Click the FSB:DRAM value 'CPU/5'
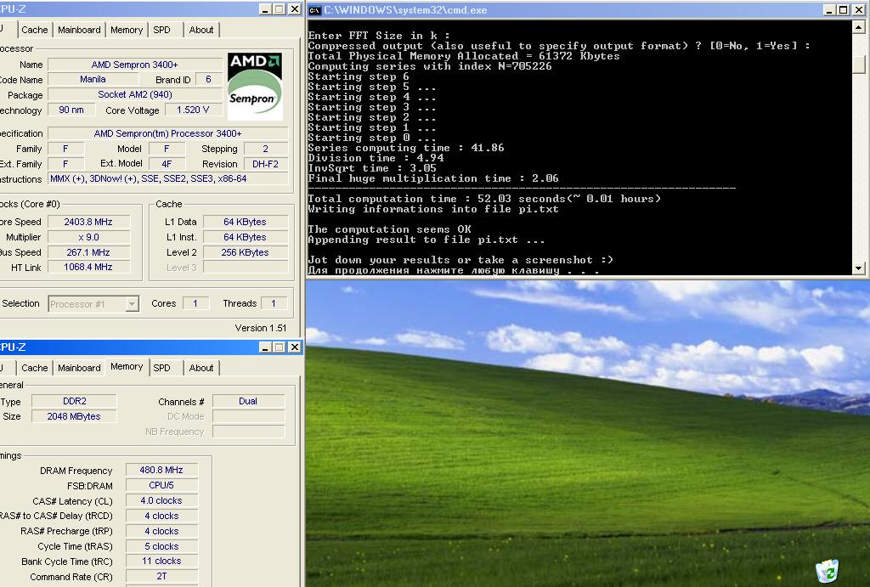 (161, 485)
